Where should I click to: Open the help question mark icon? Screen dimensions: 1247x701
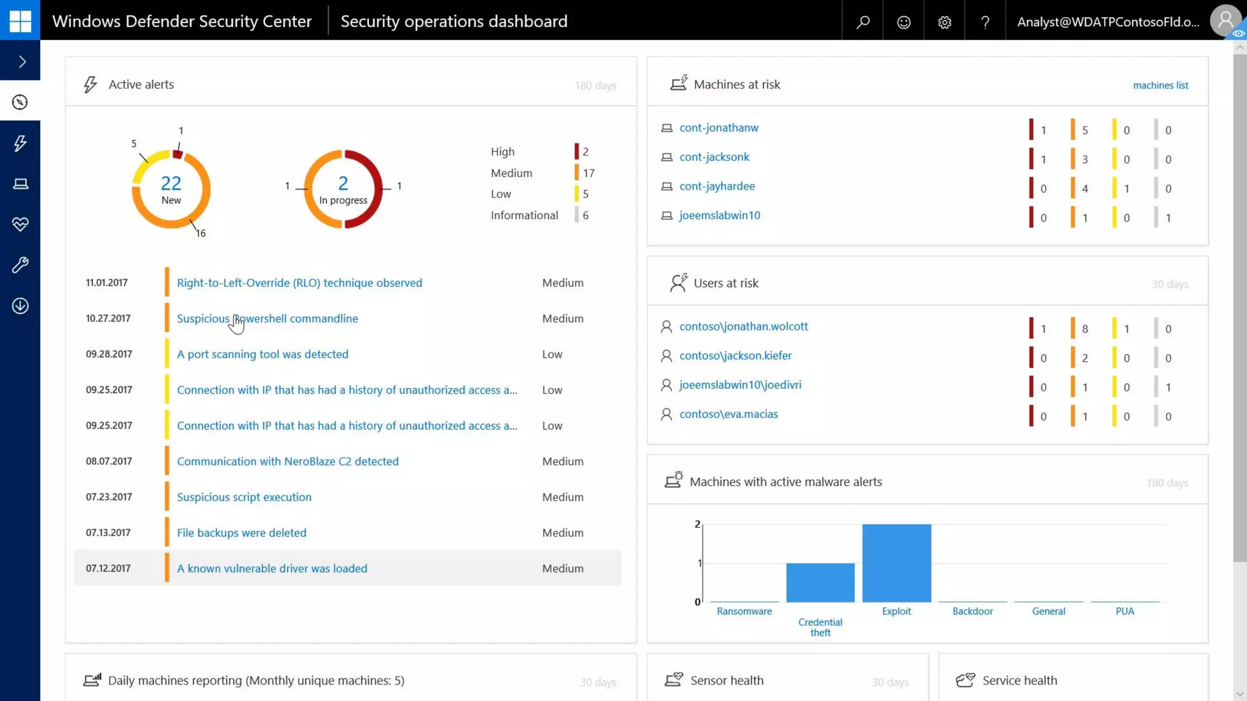985,22
